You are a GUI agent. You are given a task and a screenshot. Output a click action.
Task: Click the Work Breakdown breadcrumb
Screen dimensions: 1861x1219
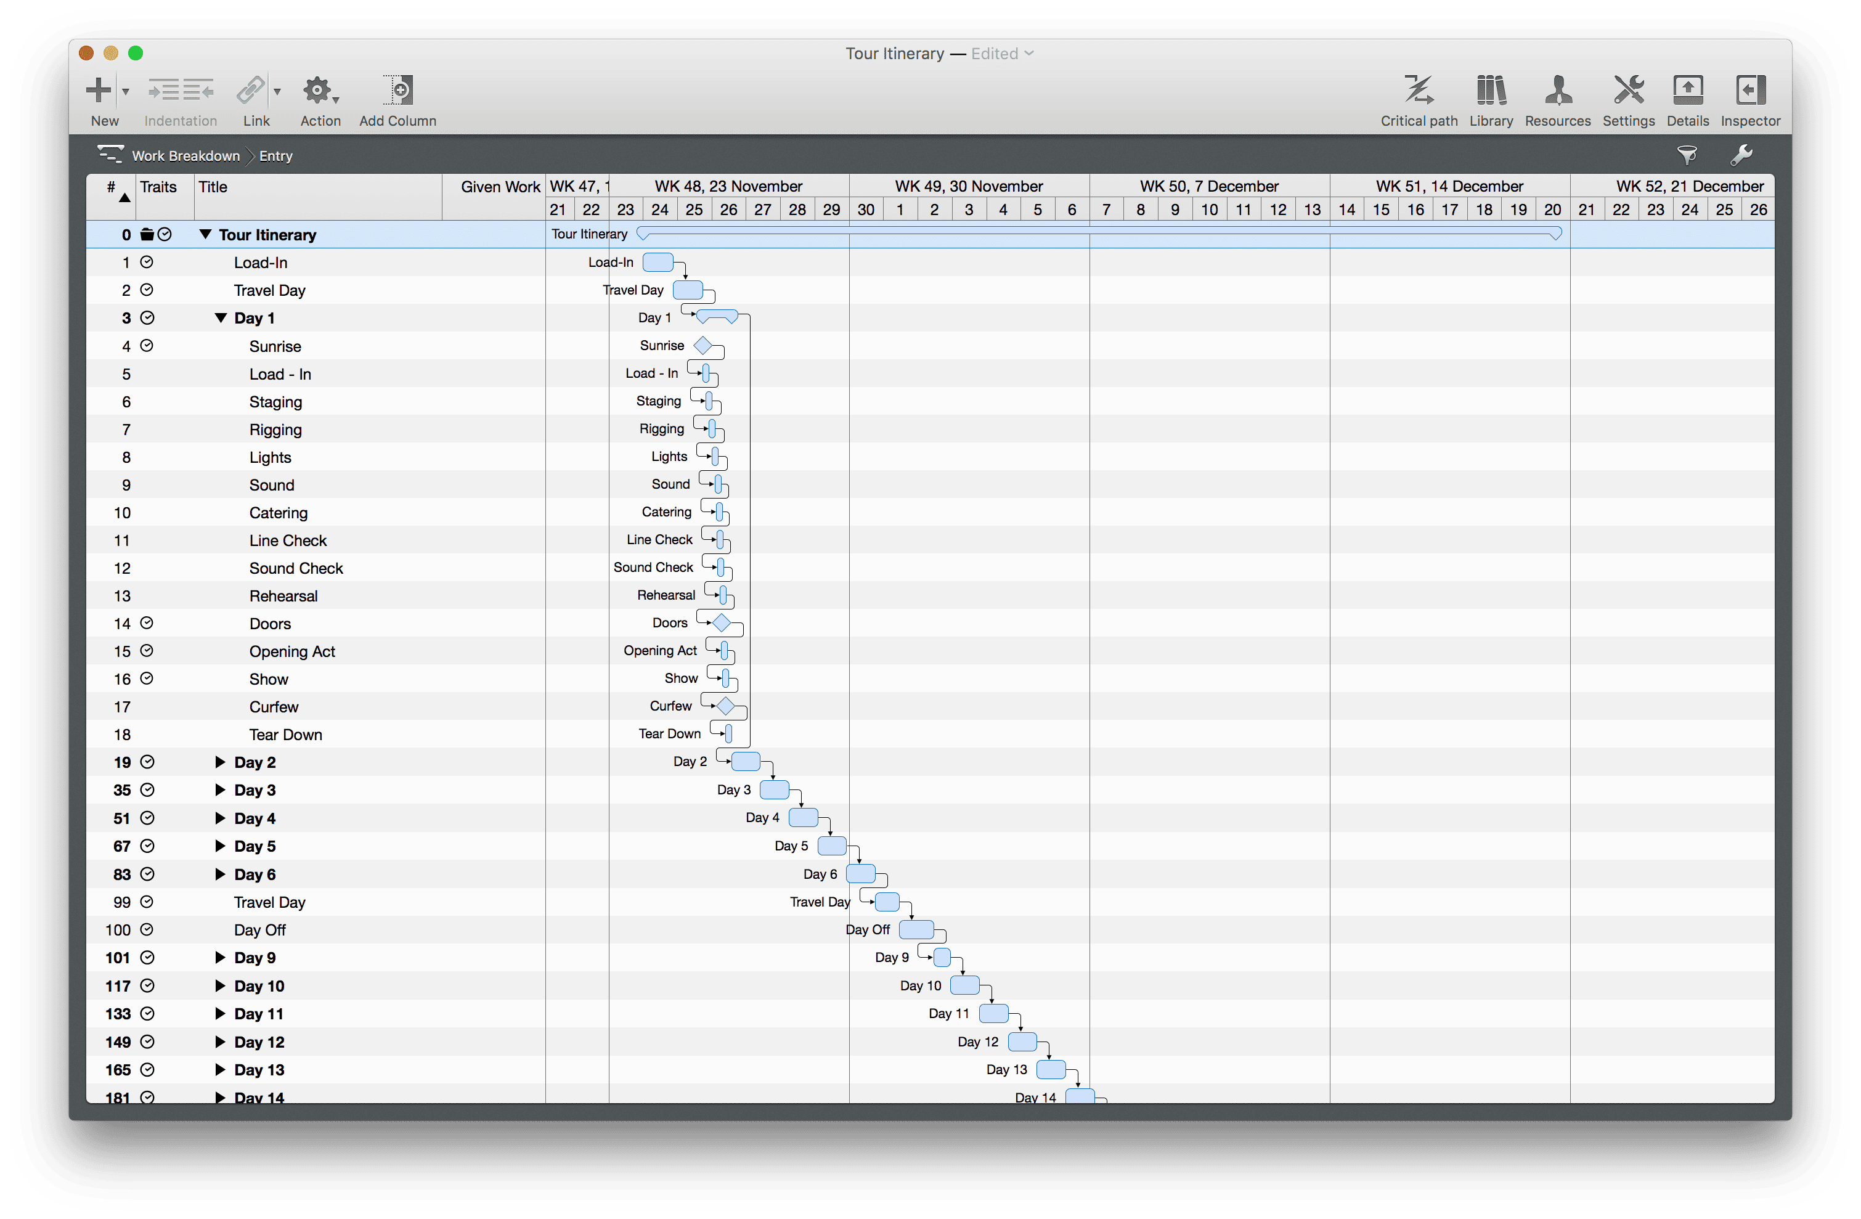(185, 155)
